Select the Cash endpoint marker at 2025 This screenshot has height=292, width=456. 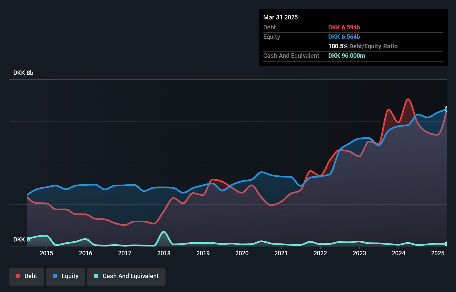447,244
